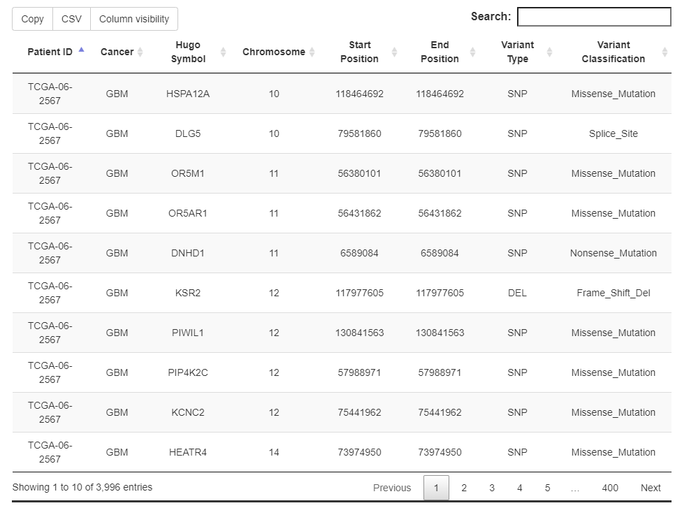The image size is (682, 508).
Task: Navigate to page 5
Action: point(547,488)
